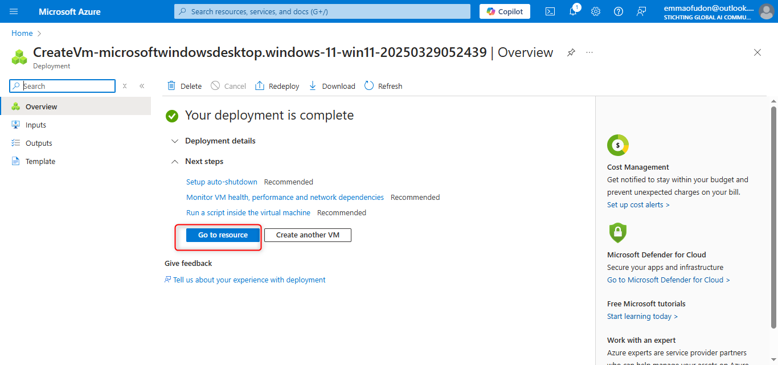Open the portal hamburger menu
The width and height of the screenshot is (778, 365).
14,11
